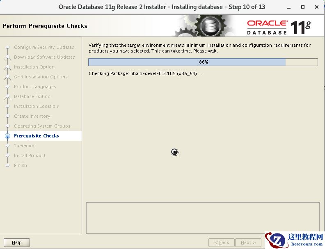Maximize the installer window

(302, 7)
